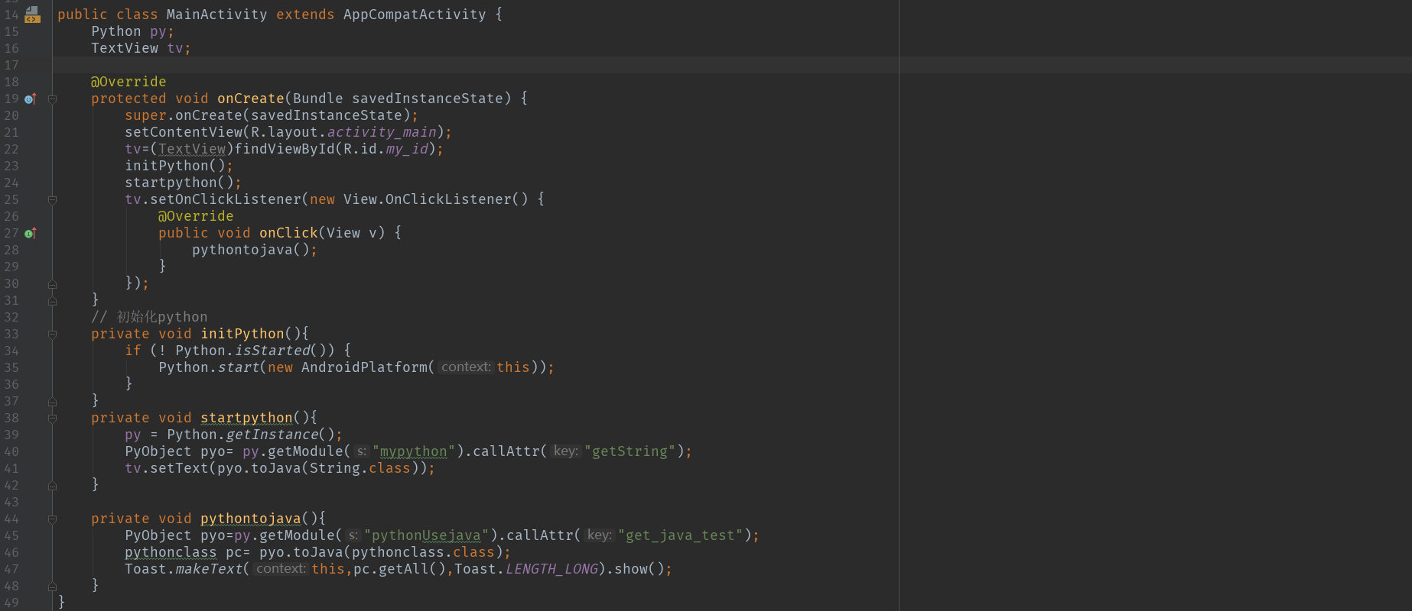Fold the initPython method

(x=52, y=334)
